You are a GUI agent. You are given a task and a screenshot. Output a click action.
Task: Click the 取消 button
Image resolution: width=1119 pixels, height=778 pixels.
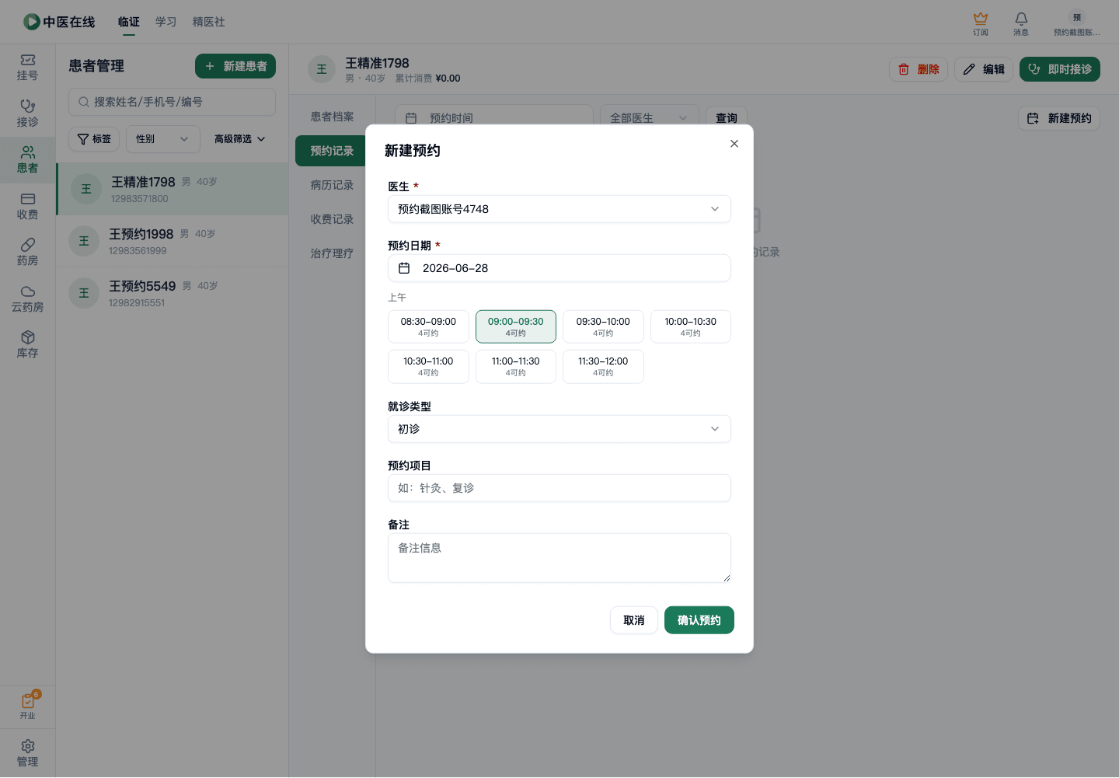click(634, 620)
